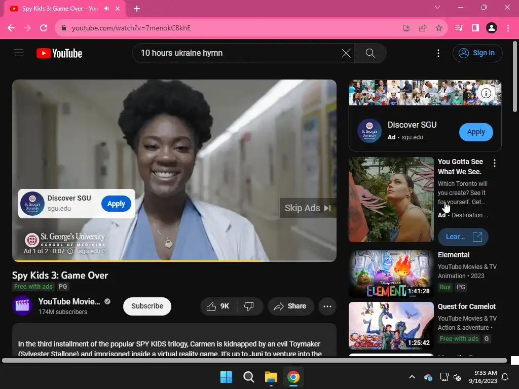Skip Ads in the video player
The width and height of the screenshot is (519, 389).
click(308, 208)
